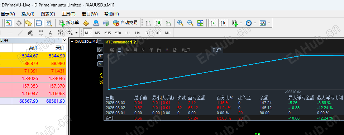Select the equidistant channel tool
344x135 pixels.
tap(30, 33)
